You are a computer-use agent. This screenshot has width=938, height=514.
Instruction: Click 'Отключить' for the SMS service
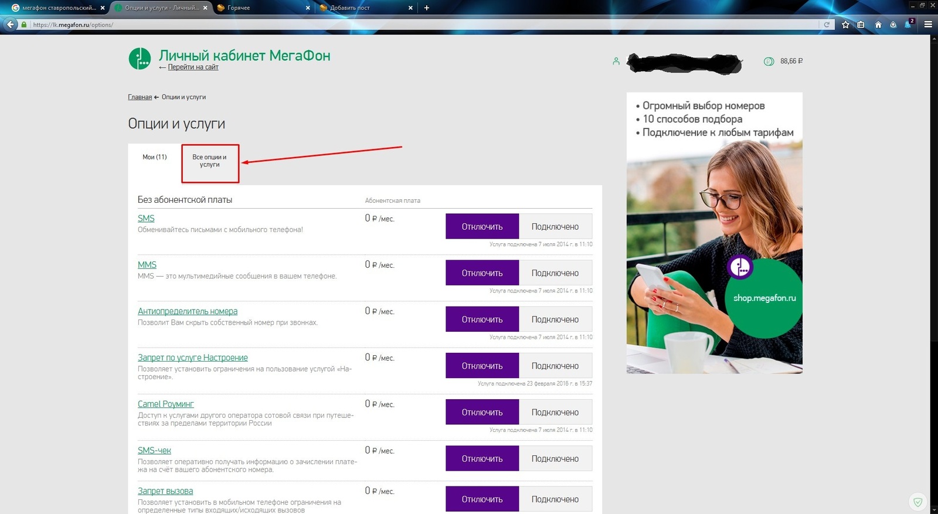482,226
